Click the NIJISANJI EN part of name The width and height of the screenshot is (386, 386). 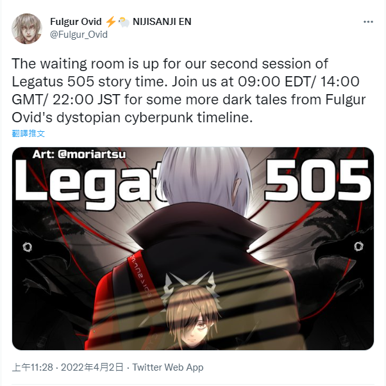click(162, 22)
